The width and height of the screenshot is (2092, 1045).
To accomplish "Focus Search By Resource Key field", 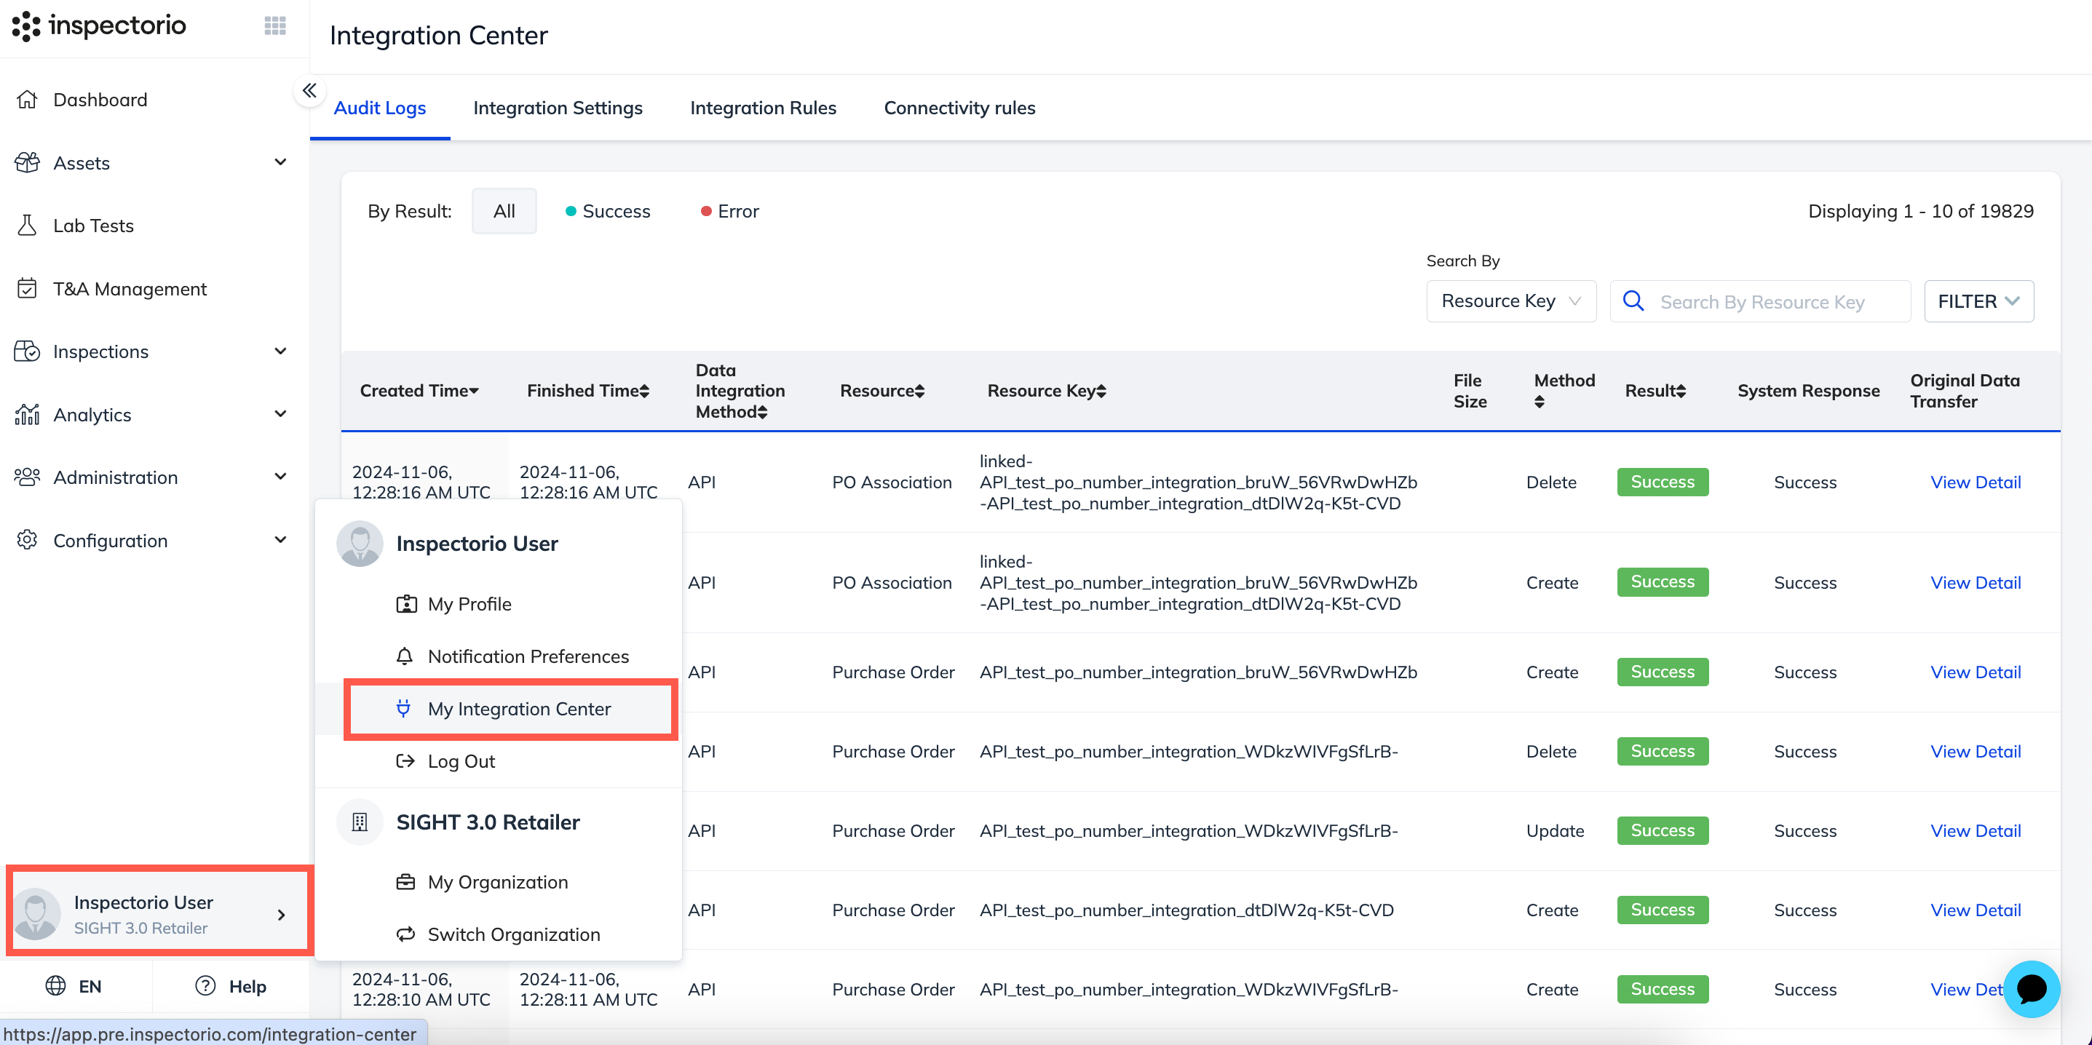I will (1760, 301).
